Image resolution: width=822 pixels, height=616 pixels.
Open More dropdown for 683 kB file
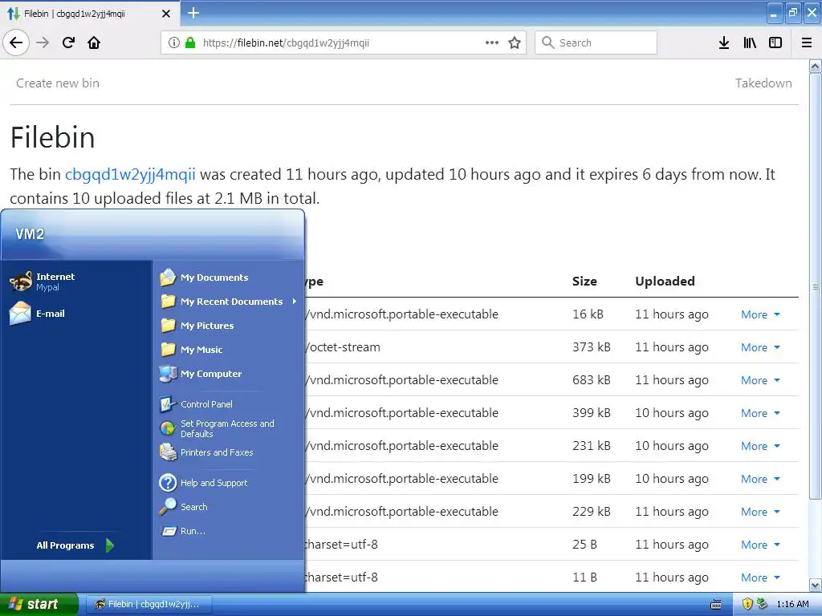click(x=760, y=380)
